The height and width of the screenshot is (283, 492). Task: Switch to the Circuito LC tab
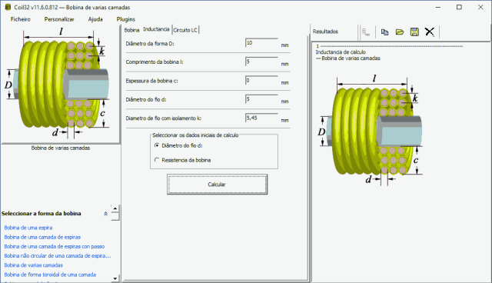pyautogui.click(x=185, y=30)
